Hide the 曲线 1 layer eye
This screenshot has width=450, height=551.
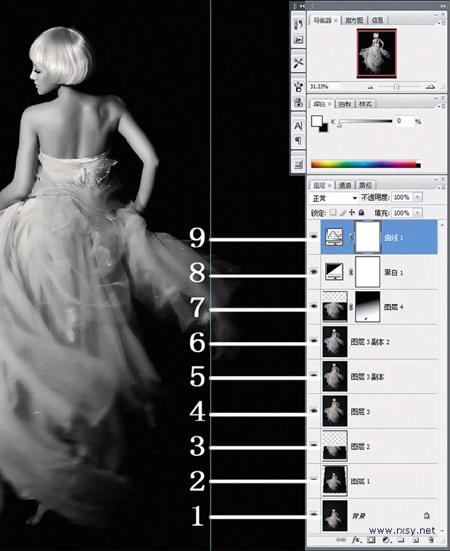(314, 237)
